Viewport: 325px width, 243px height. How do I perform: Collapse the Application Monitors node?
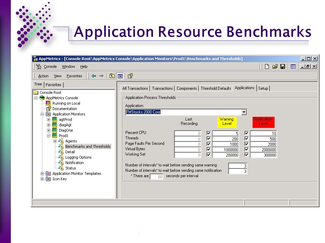(x=42, y=114)
